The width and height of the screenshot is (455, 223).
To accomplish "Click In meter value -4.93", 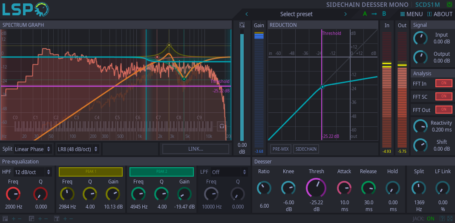I will coord(386,151).
